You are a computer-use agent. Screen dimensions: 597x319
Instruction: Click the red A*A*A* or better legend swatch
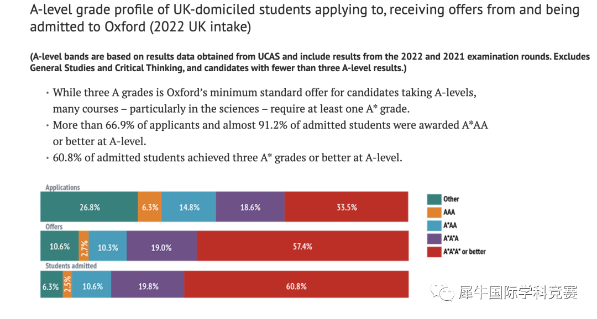(434, 252)
